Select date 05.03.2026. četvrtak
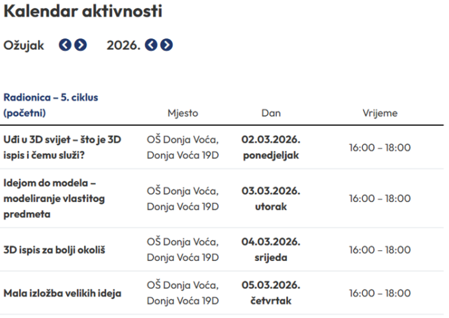 (271, 293)
